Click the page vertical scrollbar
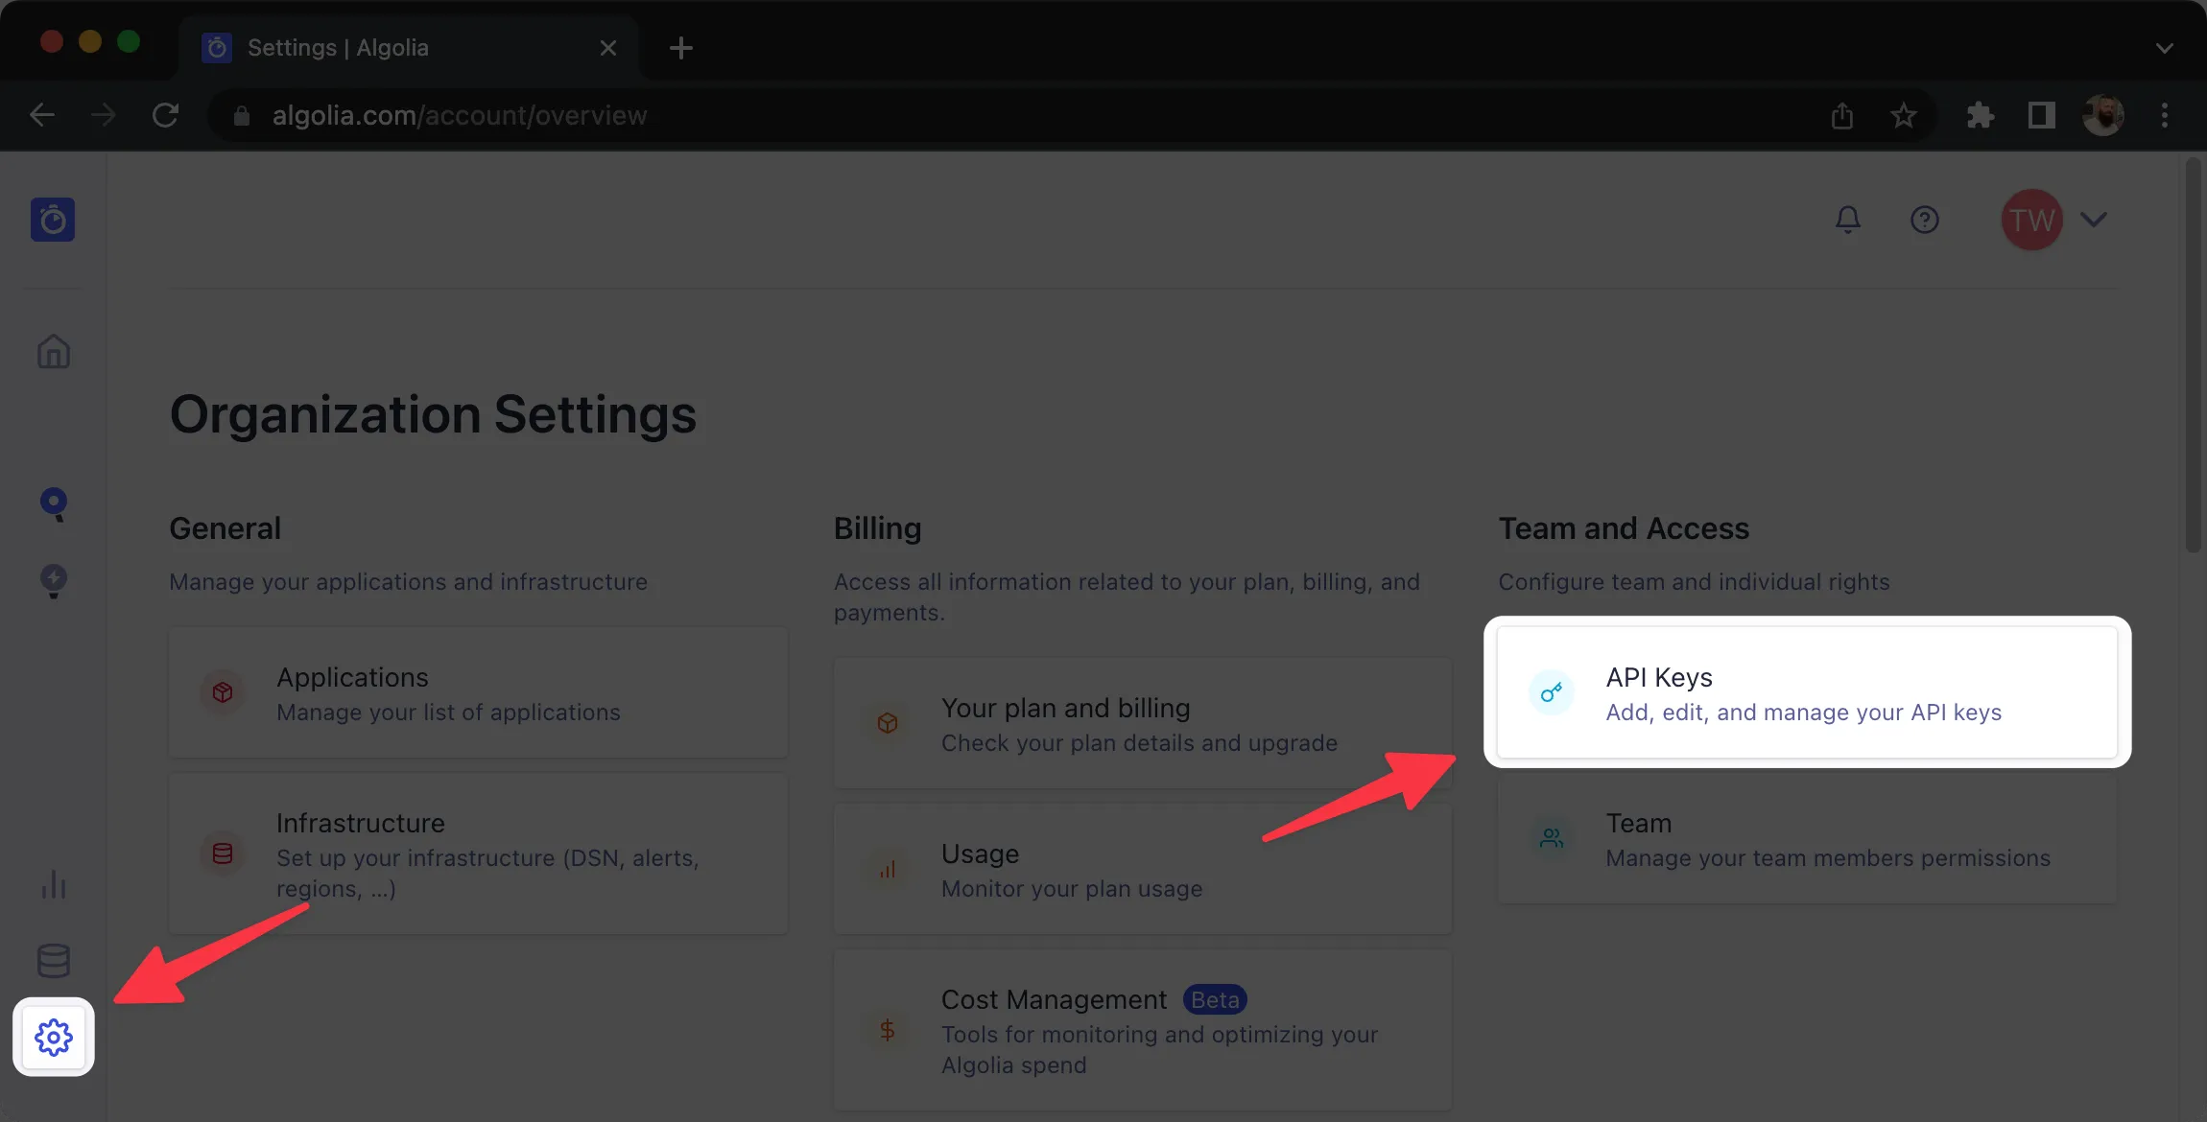 (2193, 356)
